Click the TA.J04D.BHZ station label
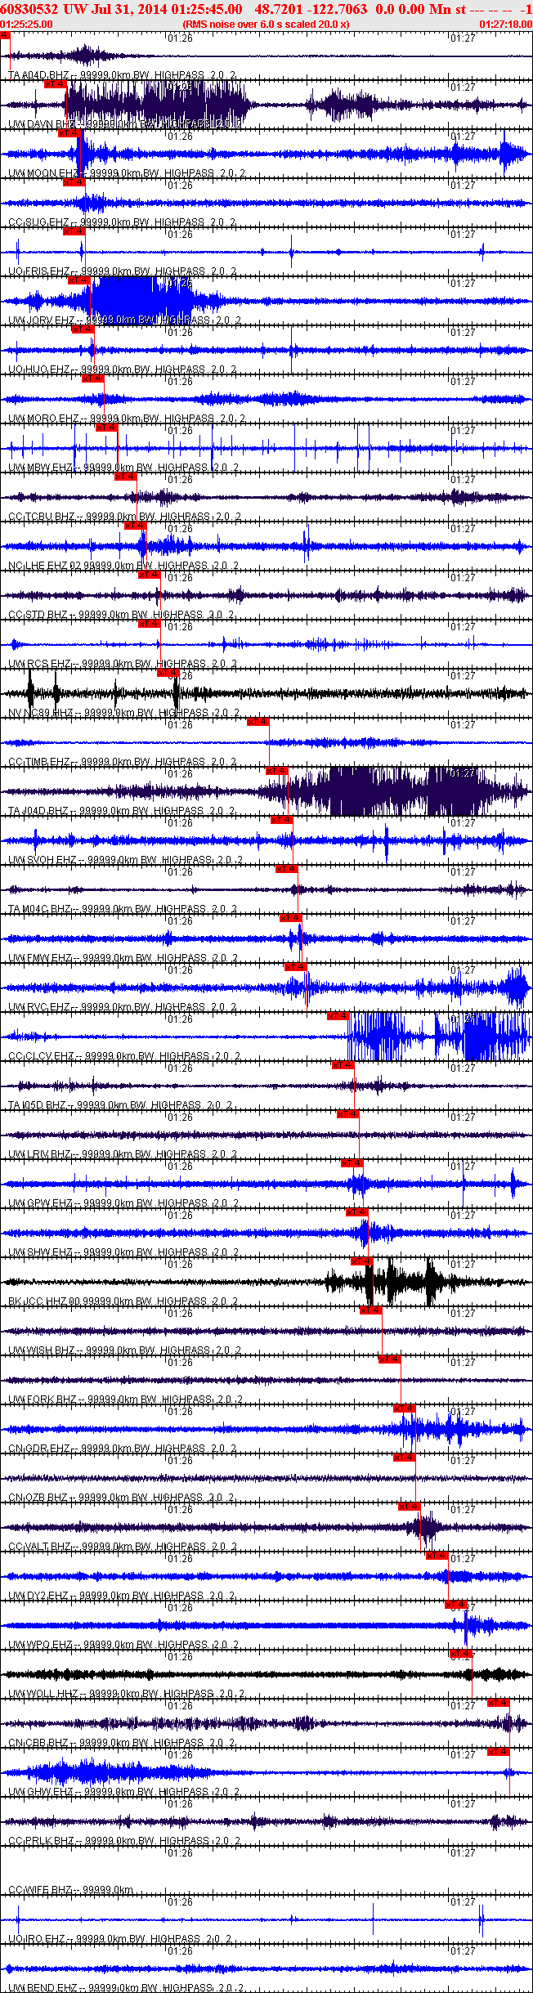Viewport: 533px width, 1993px height. tap(39, 811)
